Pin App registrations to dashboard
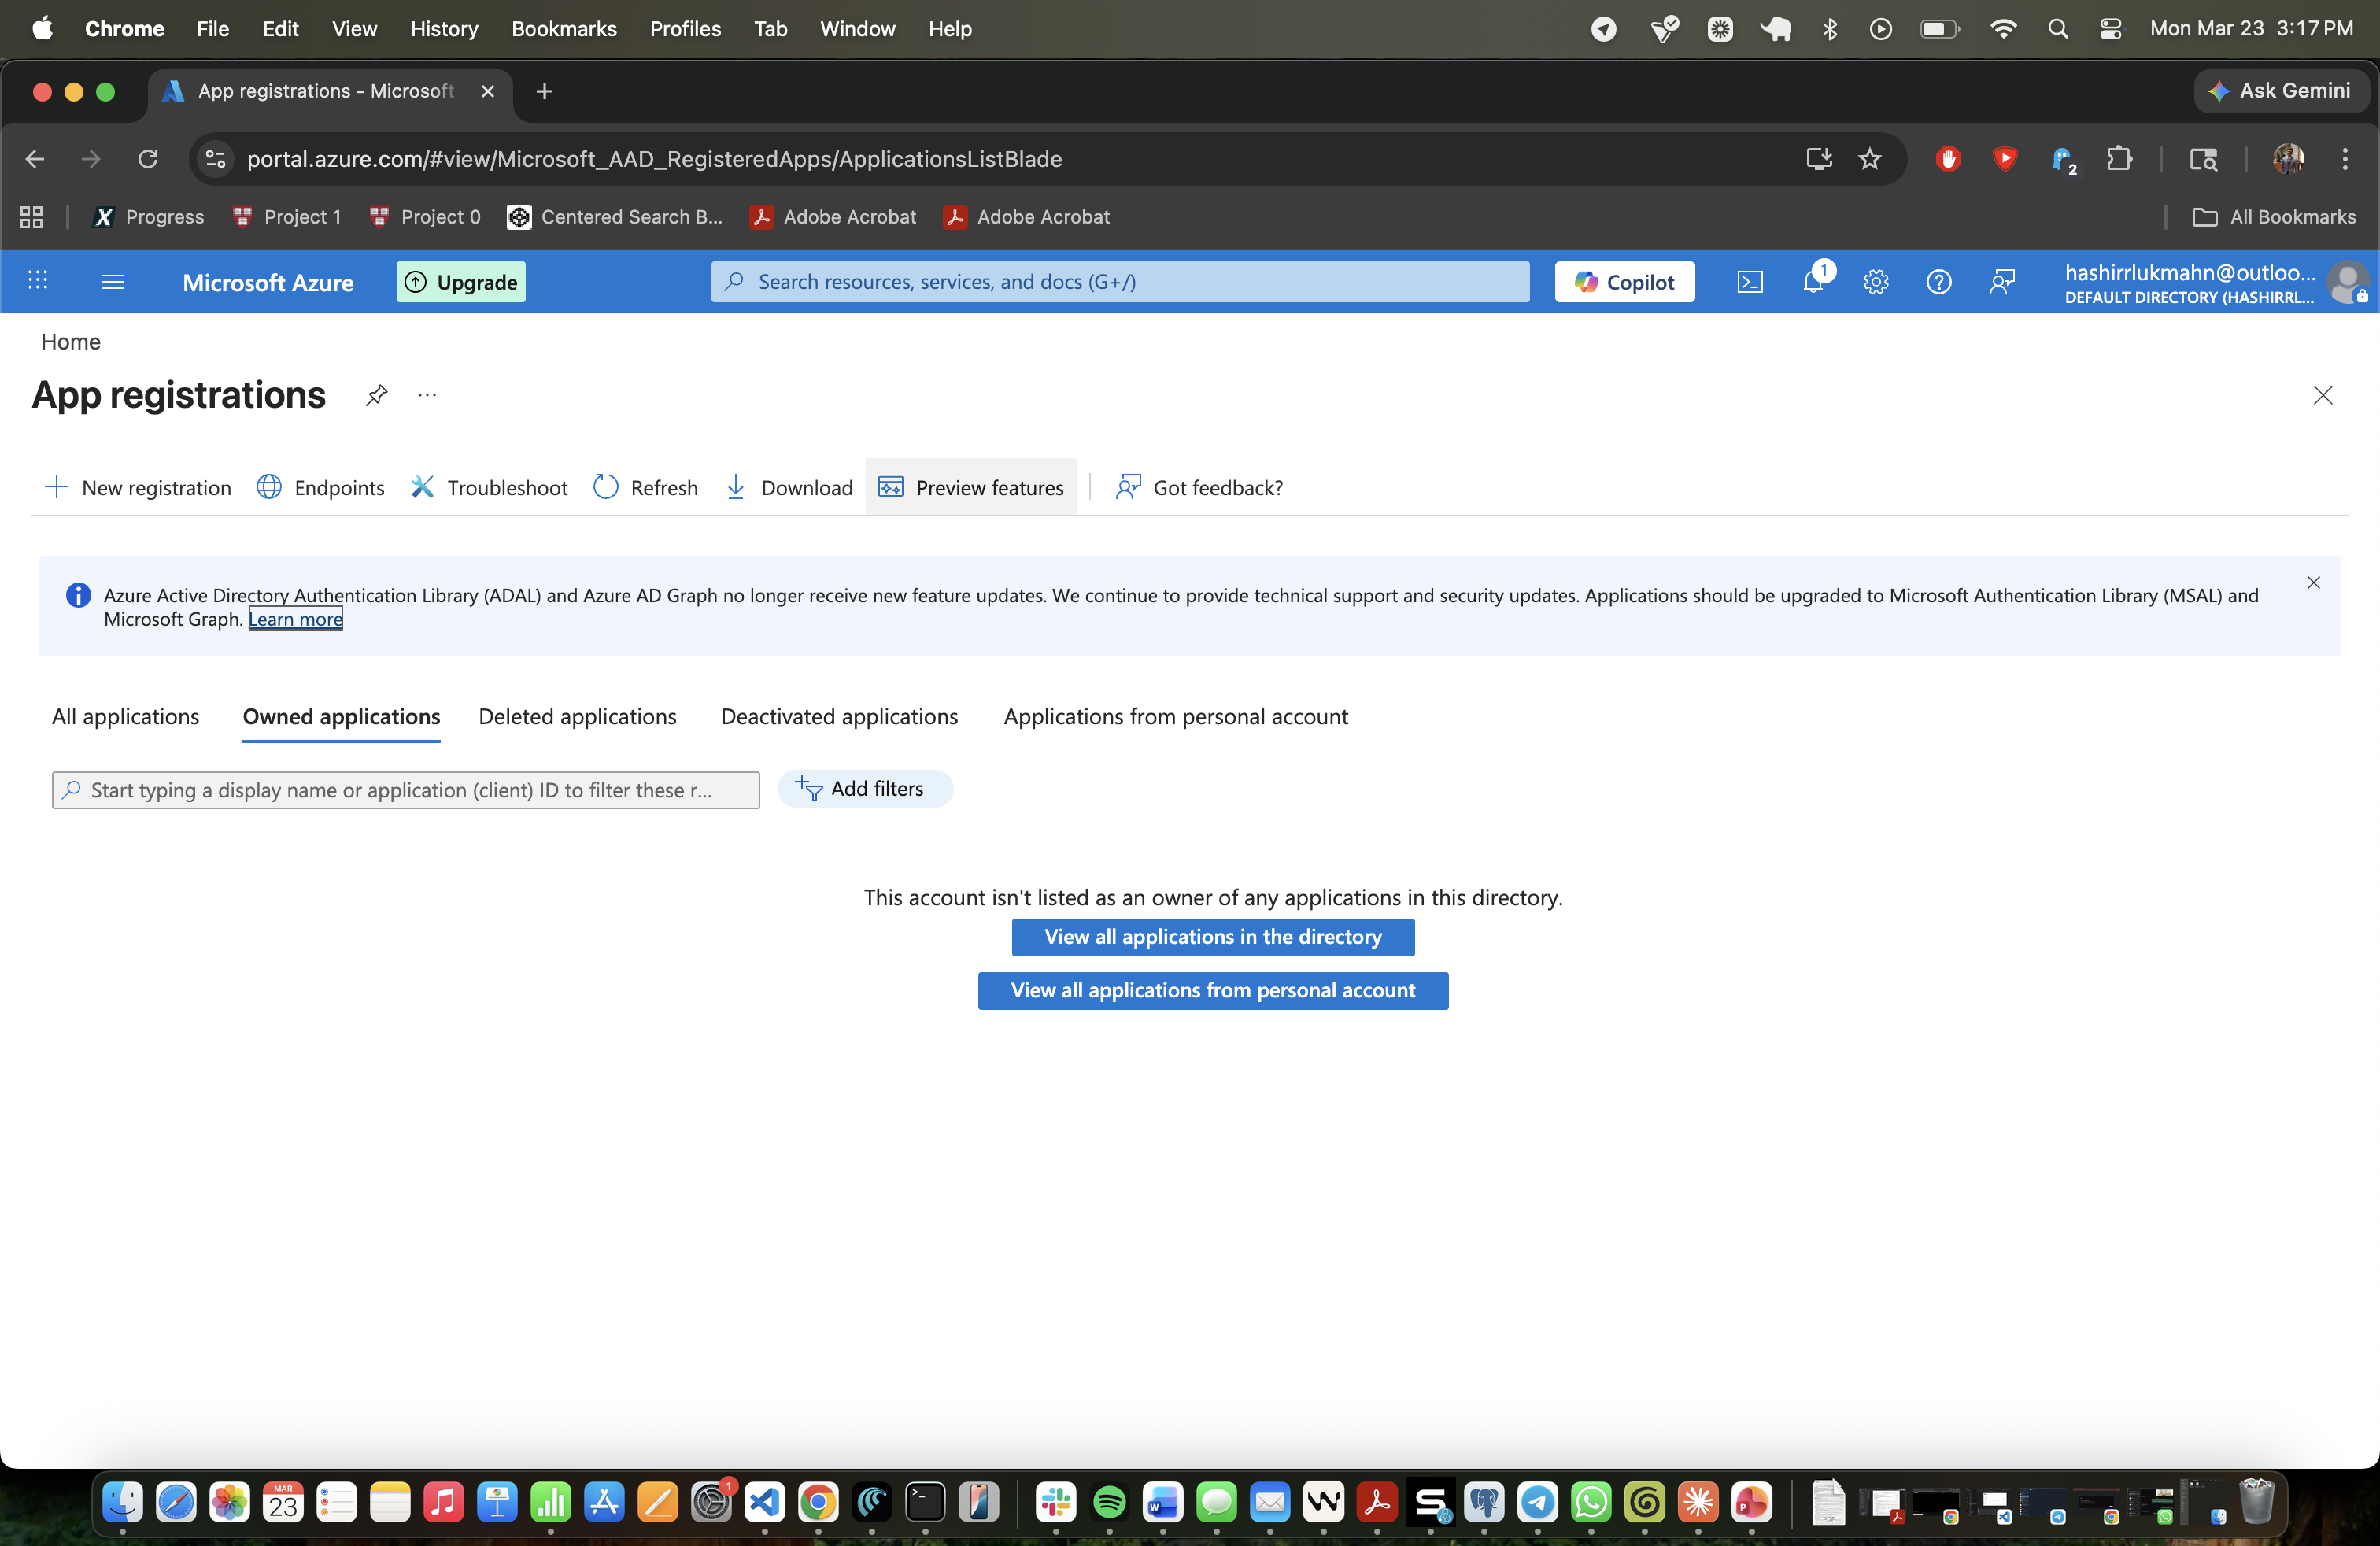 pyautogui.click(x=376, y=395)
